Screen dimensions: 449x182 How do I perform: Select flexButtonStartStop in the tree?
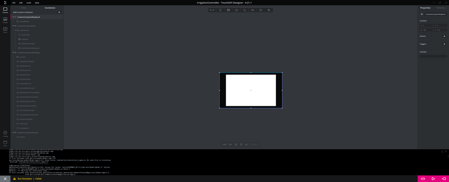[26, 119]
